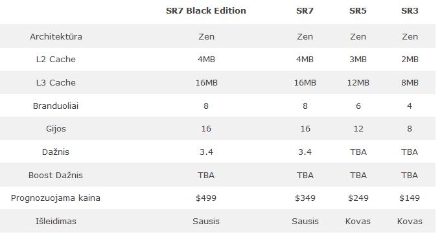Click the 3MB L2 cache value
Viewport: 442px width, 241px height.
point(358,60)
